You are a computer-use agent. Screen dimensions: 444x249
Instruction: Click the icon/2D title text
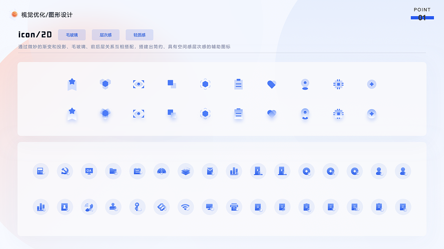[x=35, y=35]
